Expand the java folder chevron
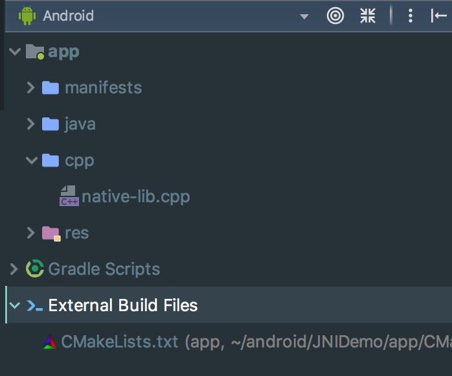 [31, 124]
